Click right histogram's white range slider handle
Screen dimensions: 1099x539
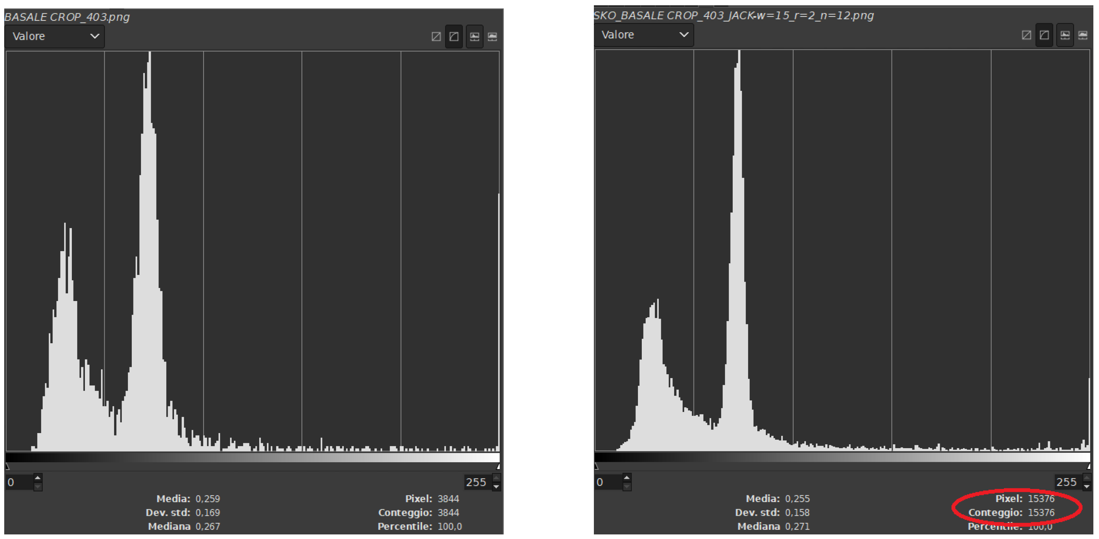click(x=1088, y=466)
